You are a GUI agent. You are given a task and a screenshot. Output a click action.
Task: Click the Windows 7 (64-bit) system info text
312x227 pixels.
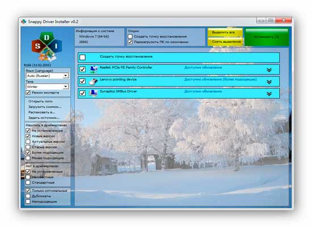click(x=94, y=36)
